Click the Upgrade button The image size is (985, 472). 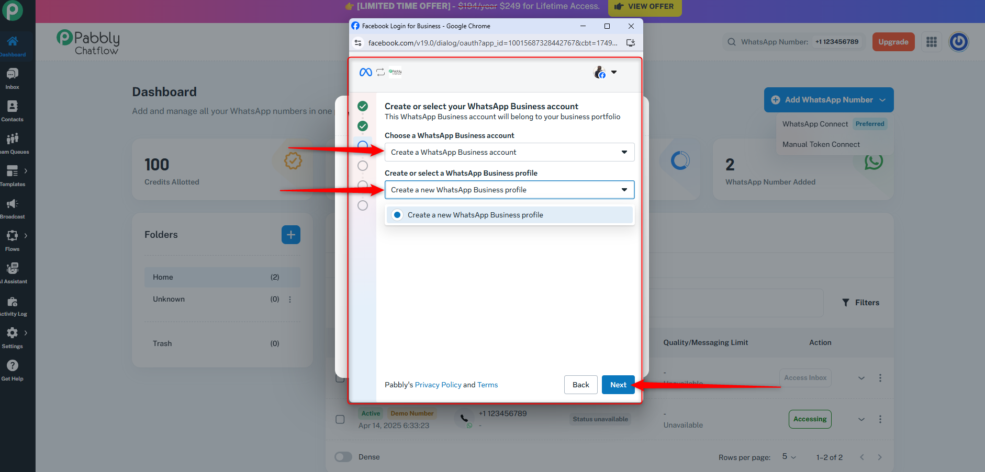(x=893, y=42)
